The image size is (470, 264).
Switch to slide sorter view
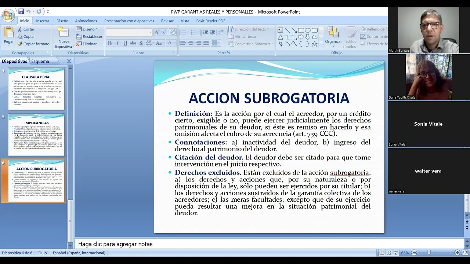click(x=388, y=253)
